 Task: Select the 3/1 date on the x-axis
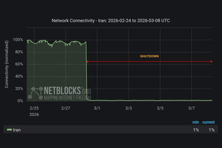(x=97, y=108)
